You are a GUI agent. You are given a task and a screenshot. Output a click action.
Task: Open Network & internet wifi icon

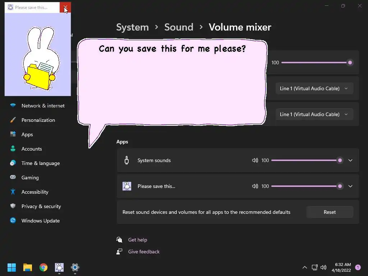[13, 105]
